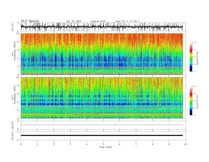
Task: Click the "4" minute tick label on time axis
Action: tap(87, 144)
